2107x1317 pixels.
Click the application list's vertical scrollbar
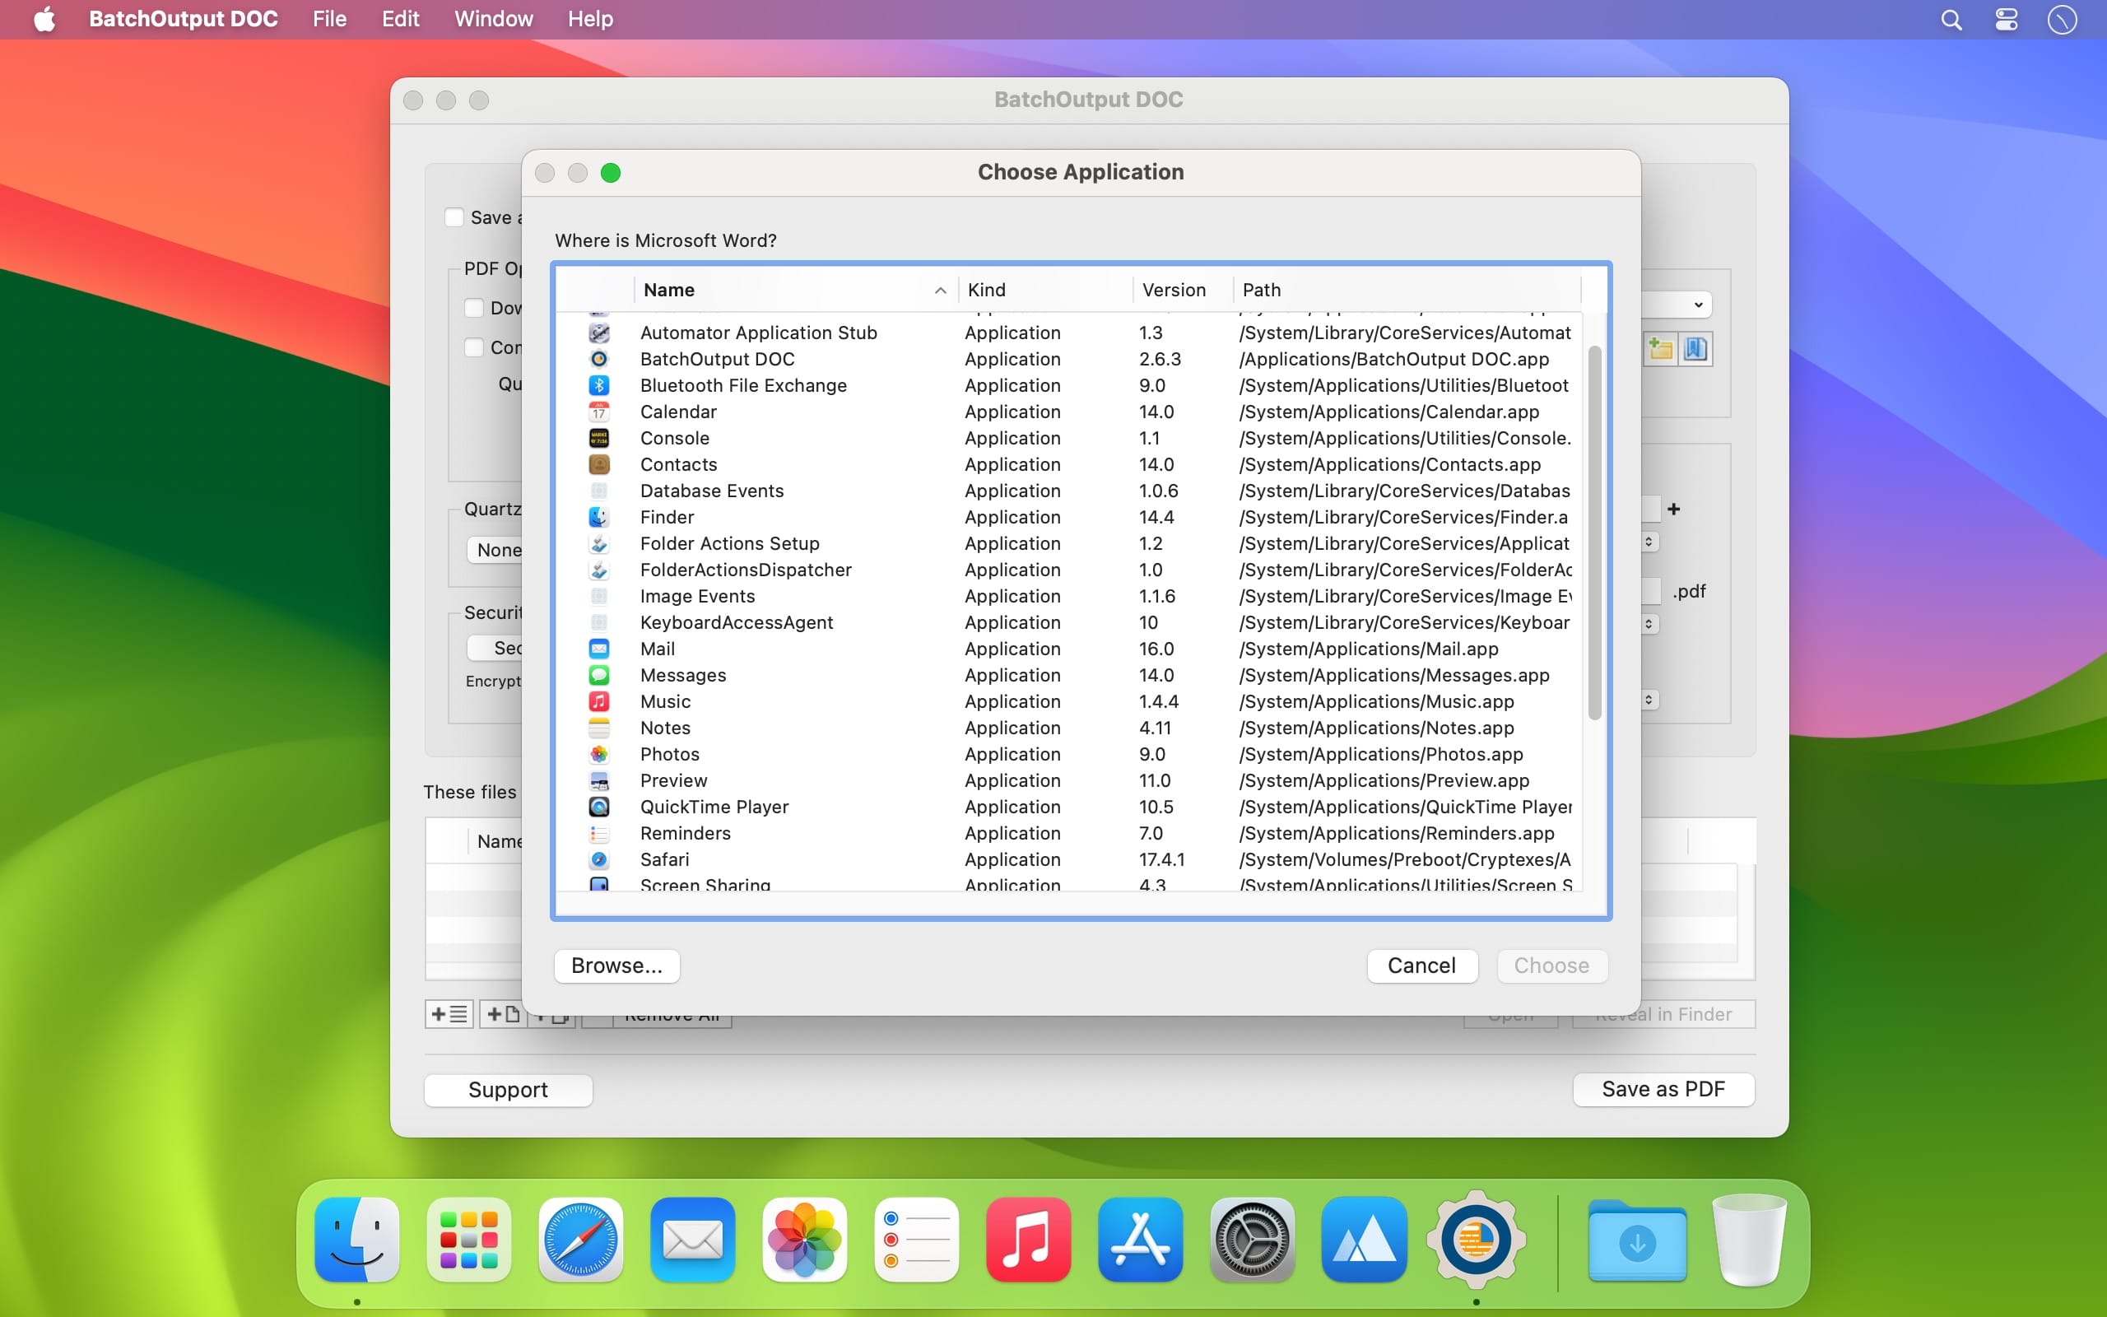[1595, 533]
